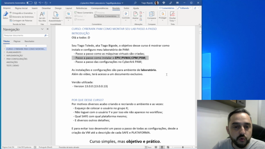
Task: Open the Arquivo menu
Action: [7, 8]
